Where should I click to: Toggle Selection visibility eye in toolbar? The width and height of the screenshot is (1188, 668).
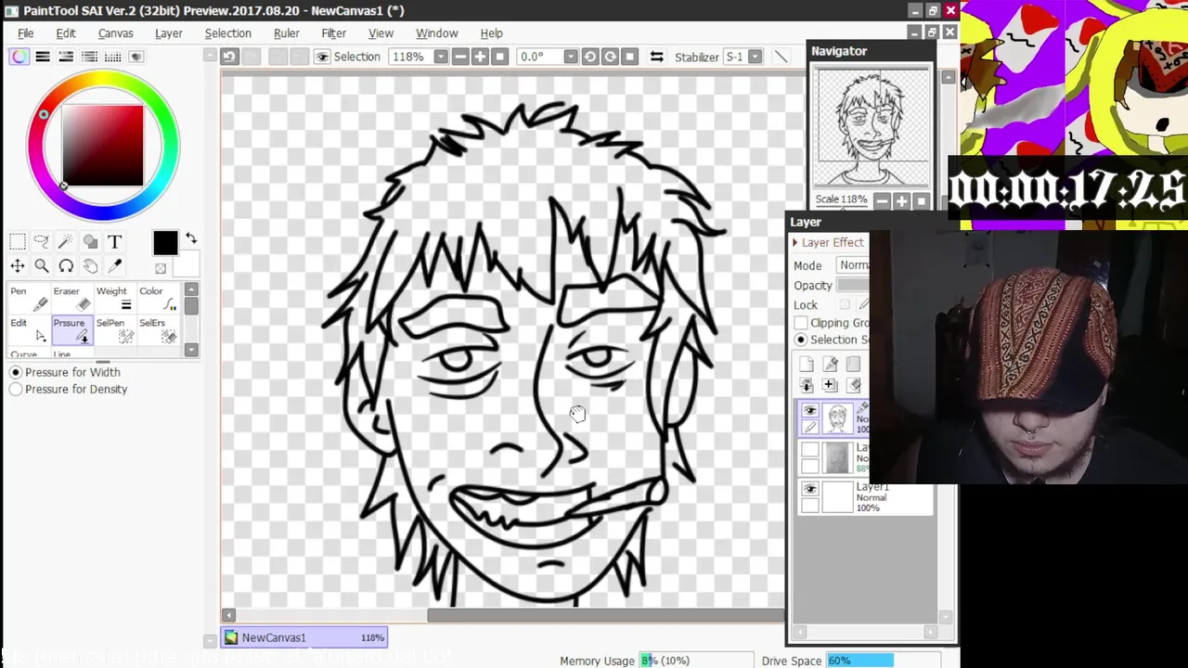click(322, 57)
